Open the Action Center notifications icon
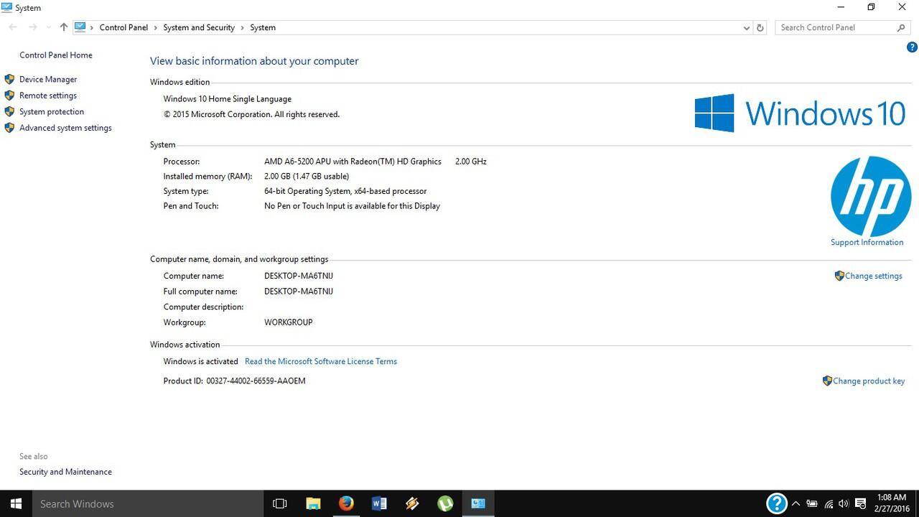Screen dimensions: 919x517 coord(860,503)
